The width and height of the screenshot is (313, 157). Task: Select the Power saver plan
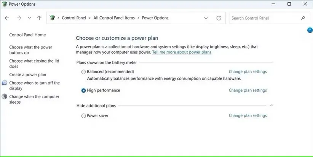(x=84, y=116)
